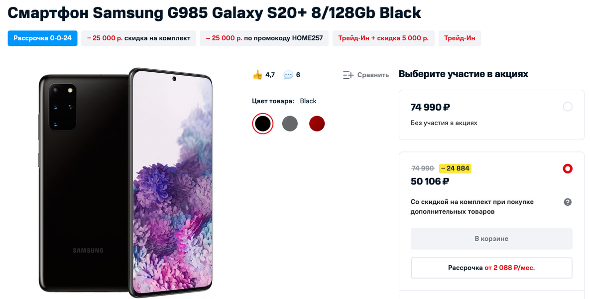Click the Рассрочка от 2 088 ₽/мес. button
Viewport: 590px width, 299px height.
(491, 268)
